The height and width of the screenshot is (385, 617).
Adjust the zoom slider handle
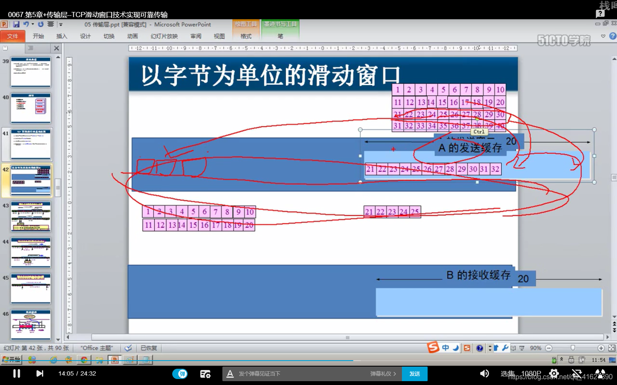[573, 348]
